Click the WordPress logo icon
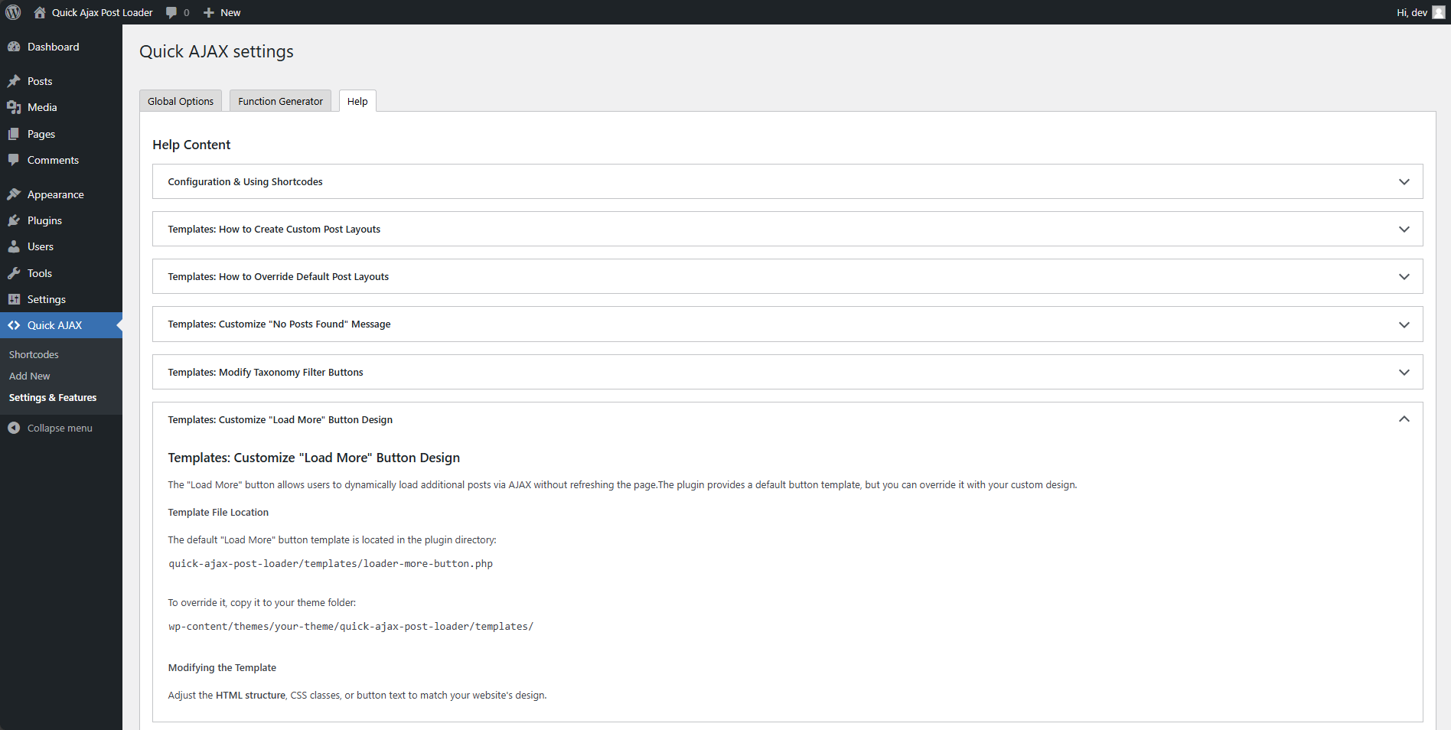 click(13, 12)
